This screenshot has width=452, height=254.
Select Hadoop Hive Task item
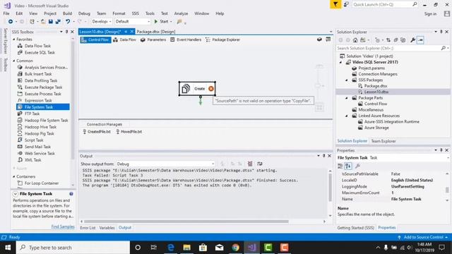40,127
